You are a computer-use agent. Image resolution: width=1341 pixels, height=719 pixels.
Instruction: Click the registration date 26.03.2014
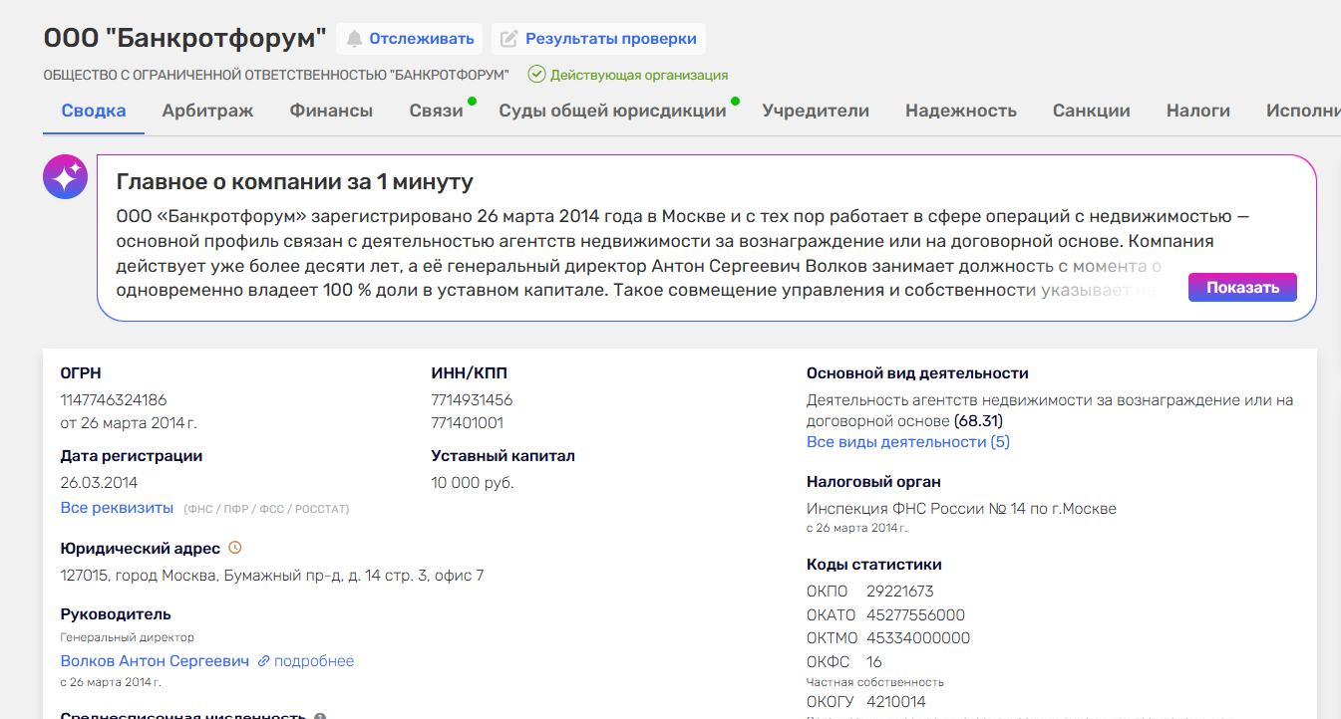pyautogui.click(x=99, y=483)
